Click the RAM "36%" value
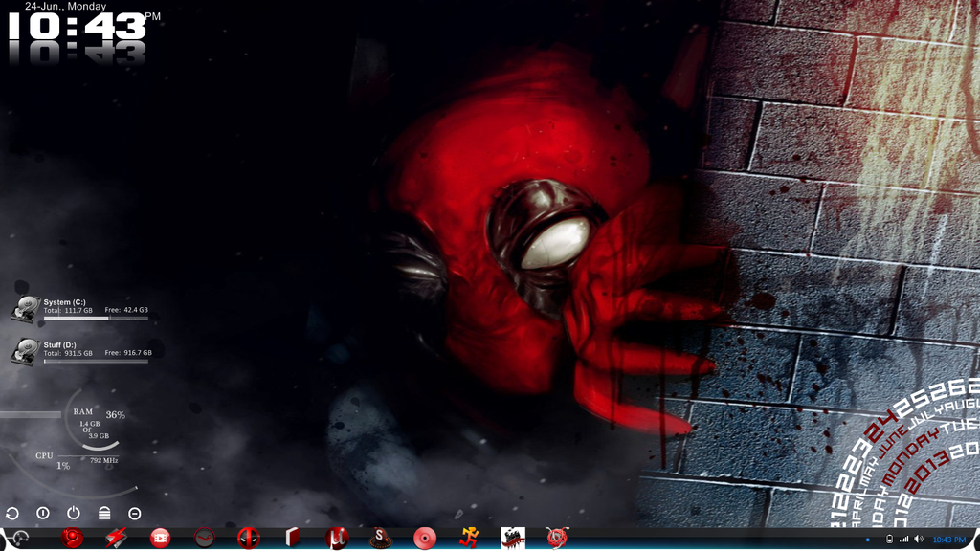Screen dimensions: 980x551 coord(116,415)
